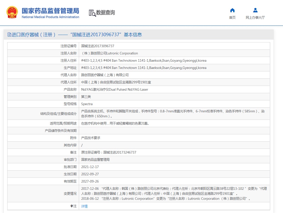Screen dimensions: 283x213
Task: Click effective date 2022-09-27
Action: 90,174
